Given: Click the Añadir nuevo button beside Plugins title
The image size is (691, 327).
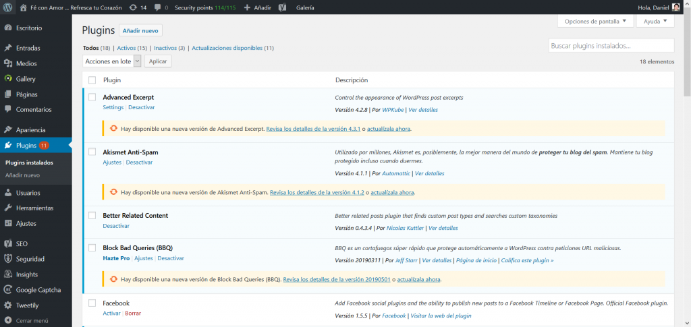Looking at the screenshot, I should 140,30.
